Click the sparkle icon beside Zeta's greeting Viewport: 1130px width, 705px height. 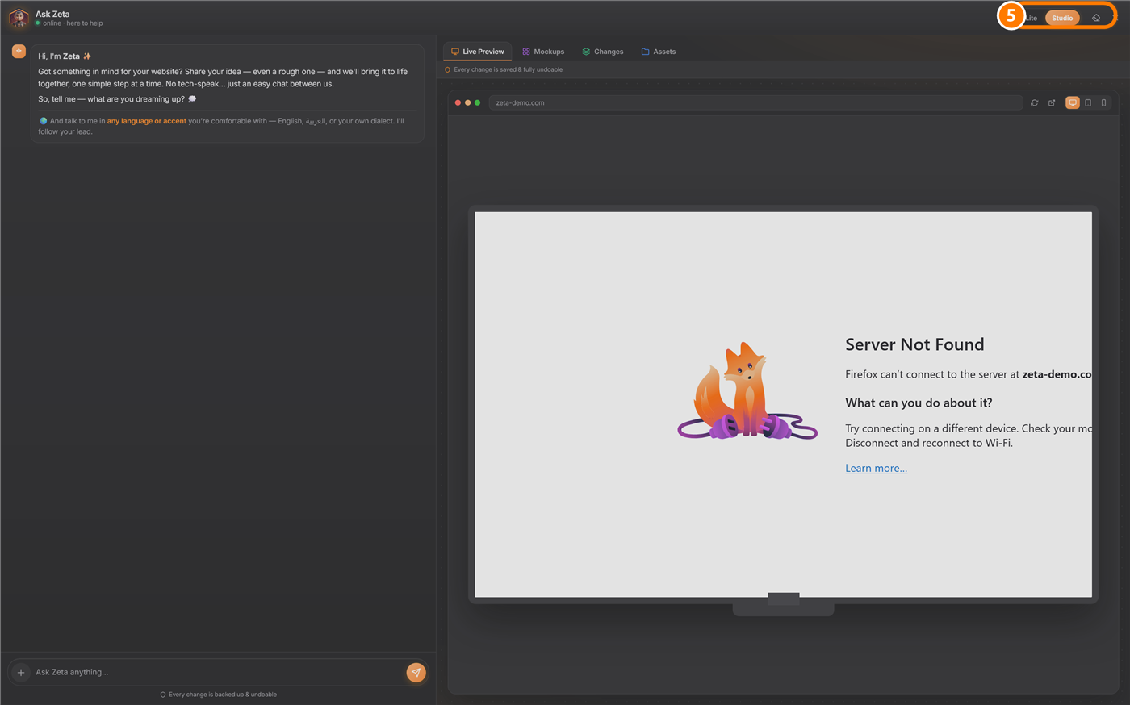click(19, 51)
